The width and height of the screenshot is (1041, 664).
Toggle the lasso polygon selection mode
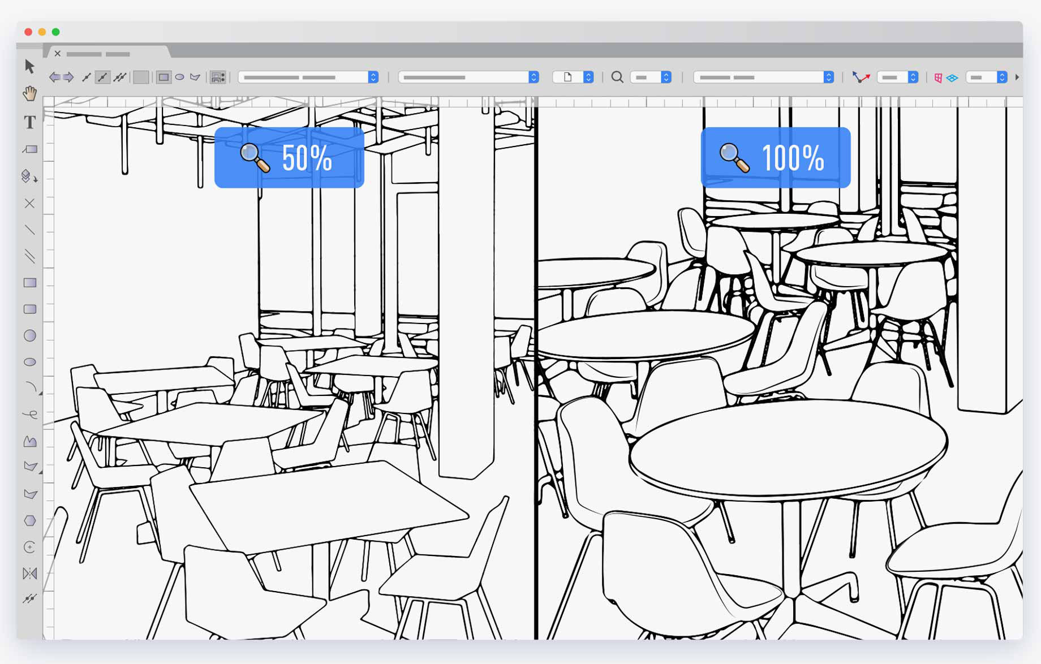tap(196, 77)
